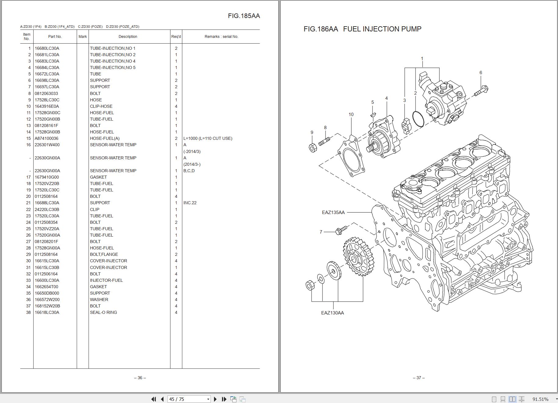Click the EAZ130AA diagram label
The image size is (558, 403).
(x=333, y=313)
